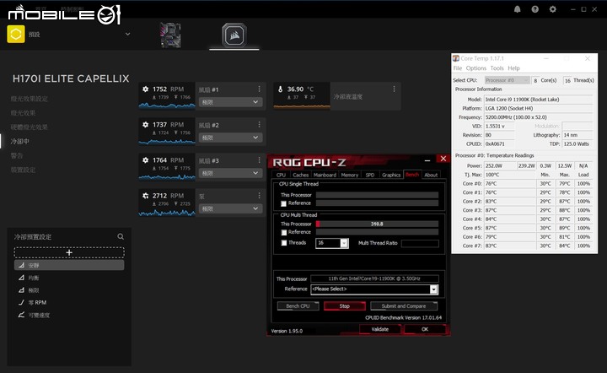The image size is (607, 373).
Task: Add new cooling preset plus button
Action: (69, 252)
